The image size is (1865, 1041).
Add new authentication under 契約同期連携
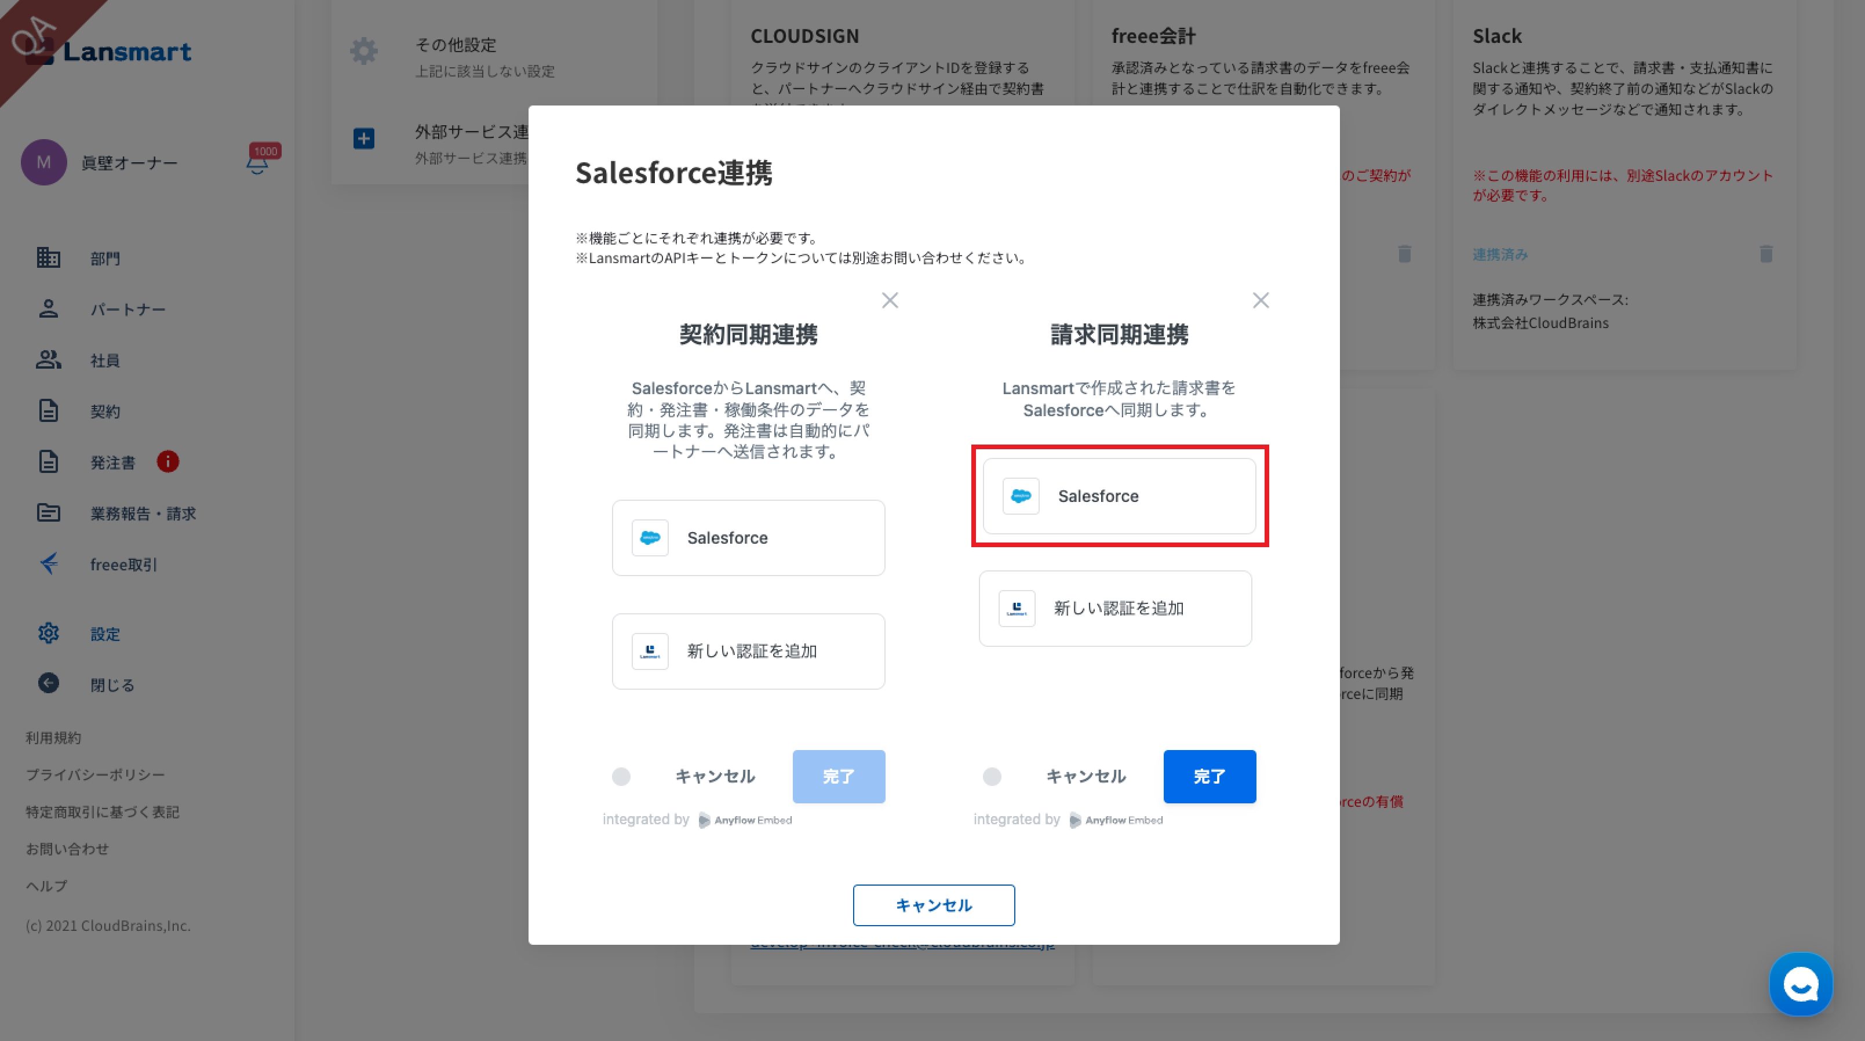coord(748,651)
